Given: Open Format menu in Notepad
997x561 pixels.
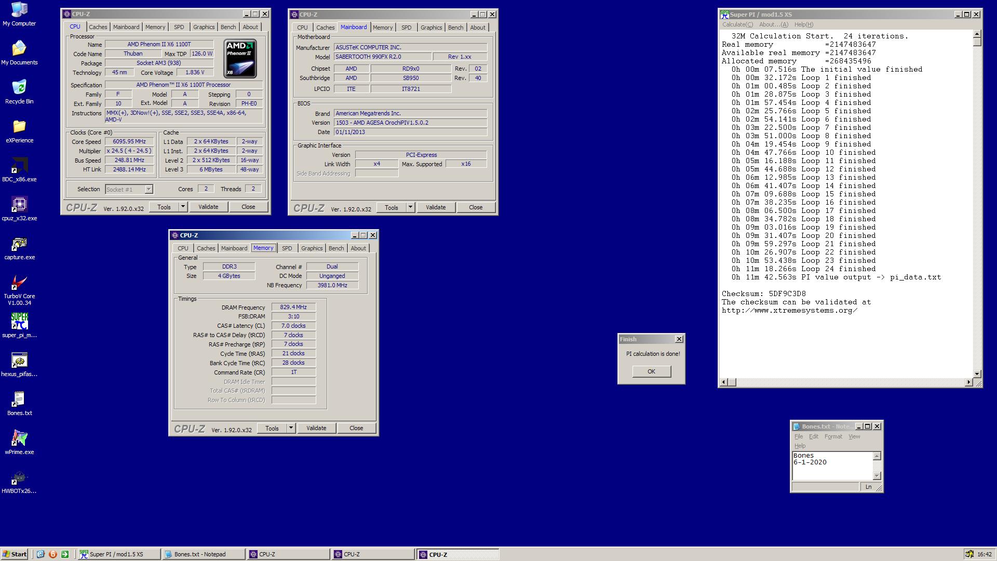Looking at the screenshot, I should coord(833,436).
